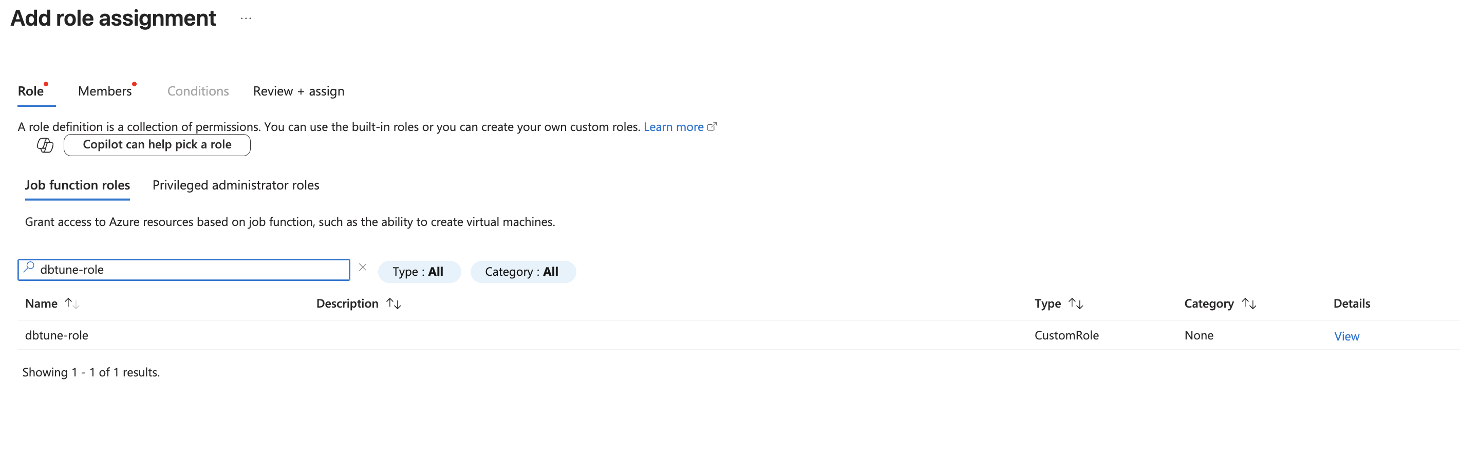1460x455 pixels.
Task: Clear the role search box
Action: tap(363, 268)
